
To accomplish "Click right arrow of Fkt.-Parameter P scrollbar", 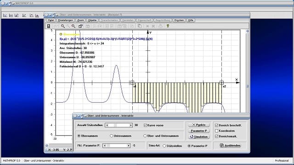I will click(x=129, y=146).
